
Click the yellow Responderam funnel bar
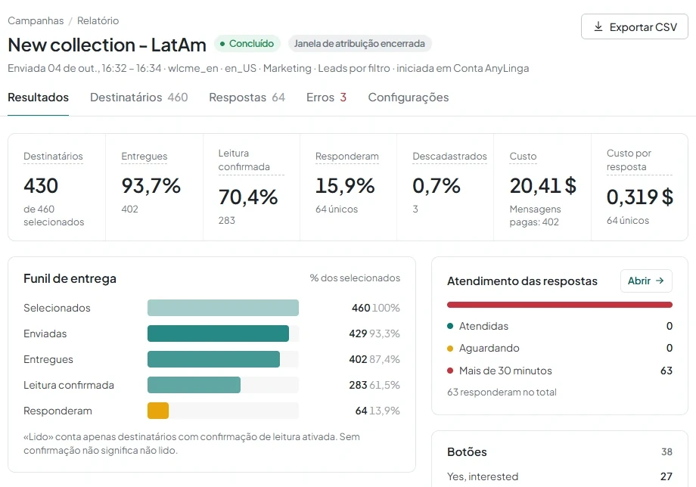tap(158, 411)
